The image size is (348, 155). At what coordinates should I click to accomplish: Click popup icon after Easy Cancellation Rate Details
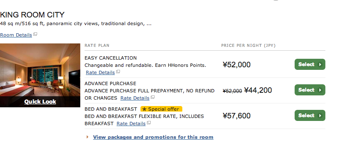pos(118,72)
